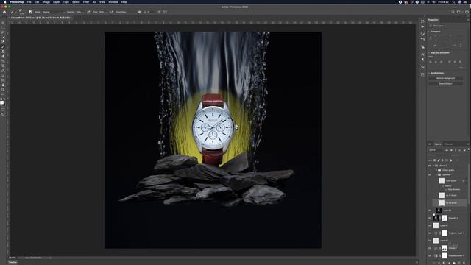Screen dimensions: 471x265
Task: Collapse the Transform section in Properties
Action: tap(429, 32)
